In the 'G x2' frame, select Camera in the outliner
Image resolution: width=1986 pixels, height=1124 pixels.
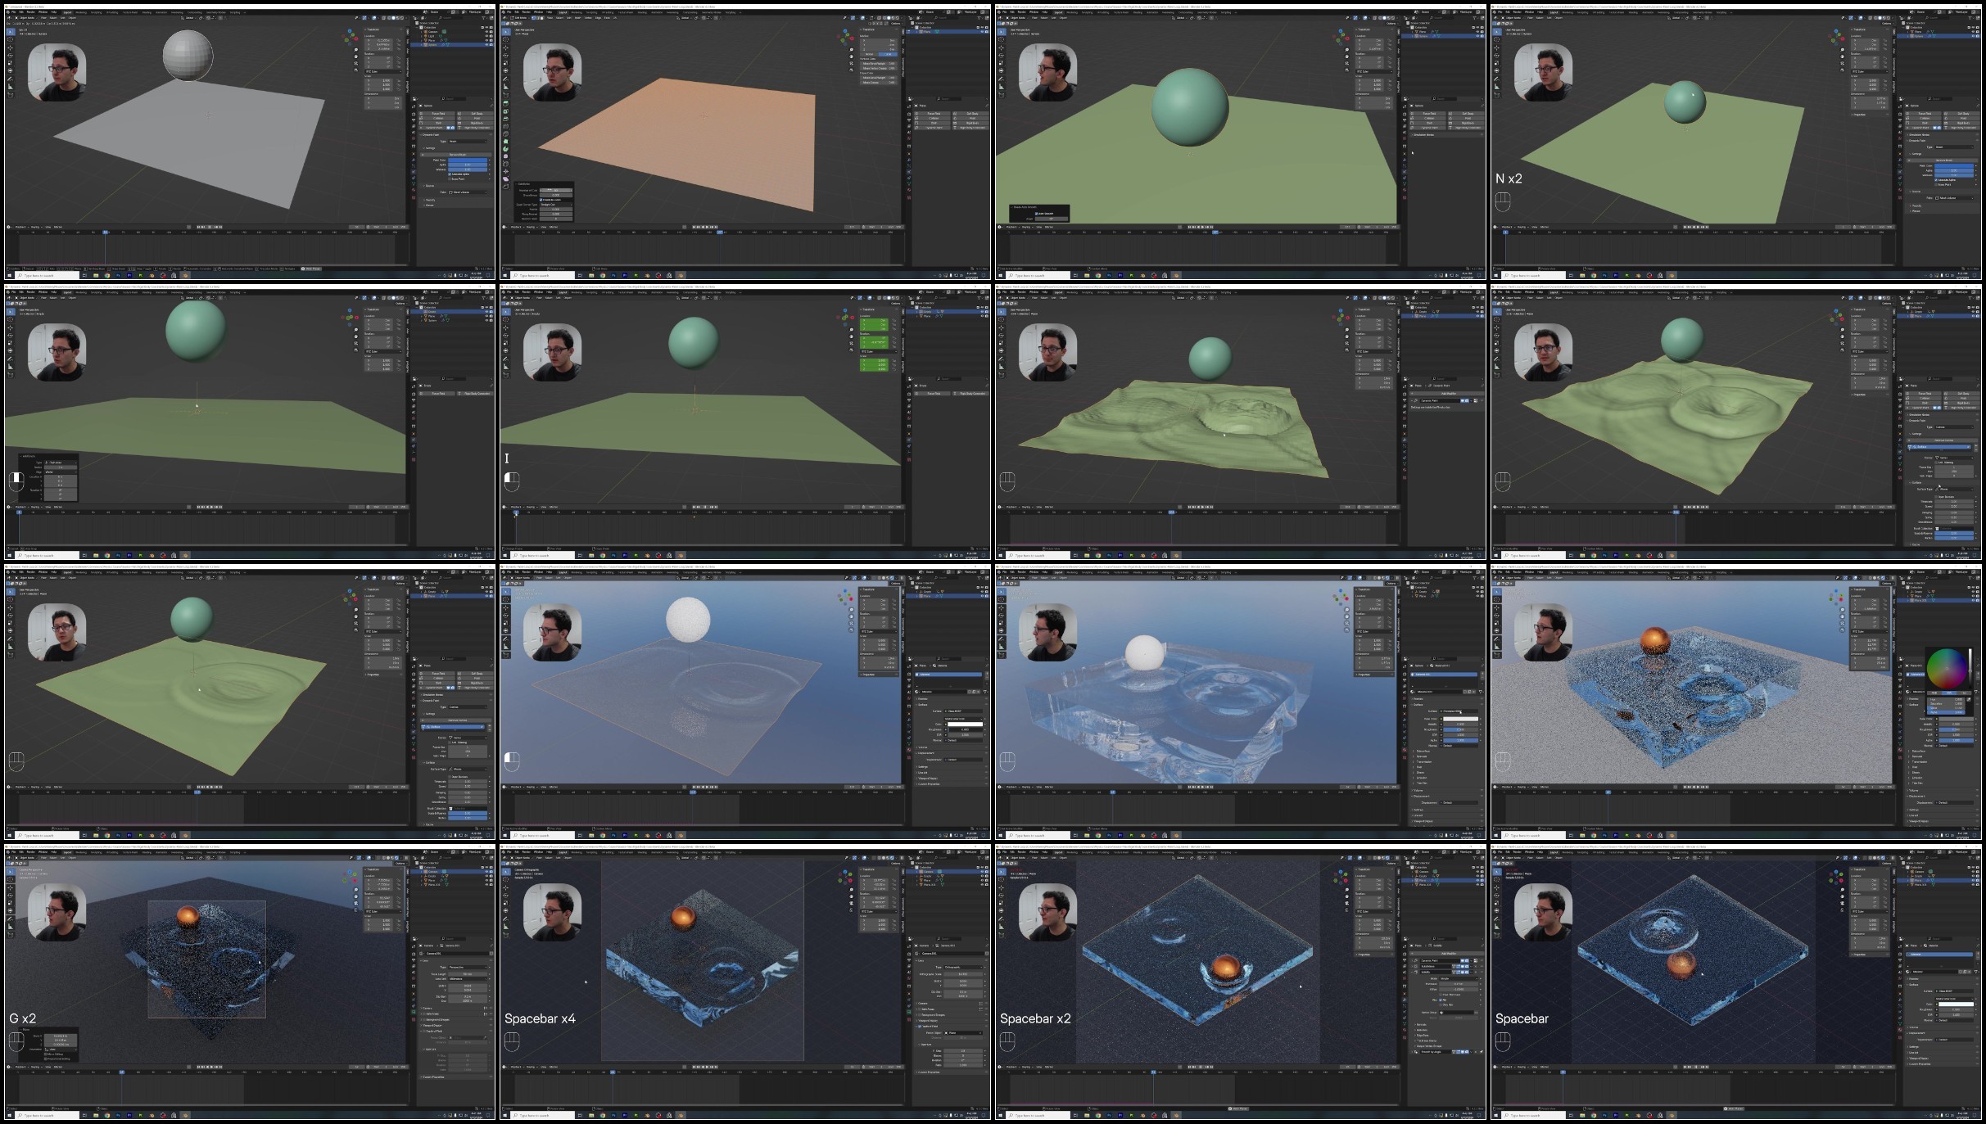coord(433,872)
